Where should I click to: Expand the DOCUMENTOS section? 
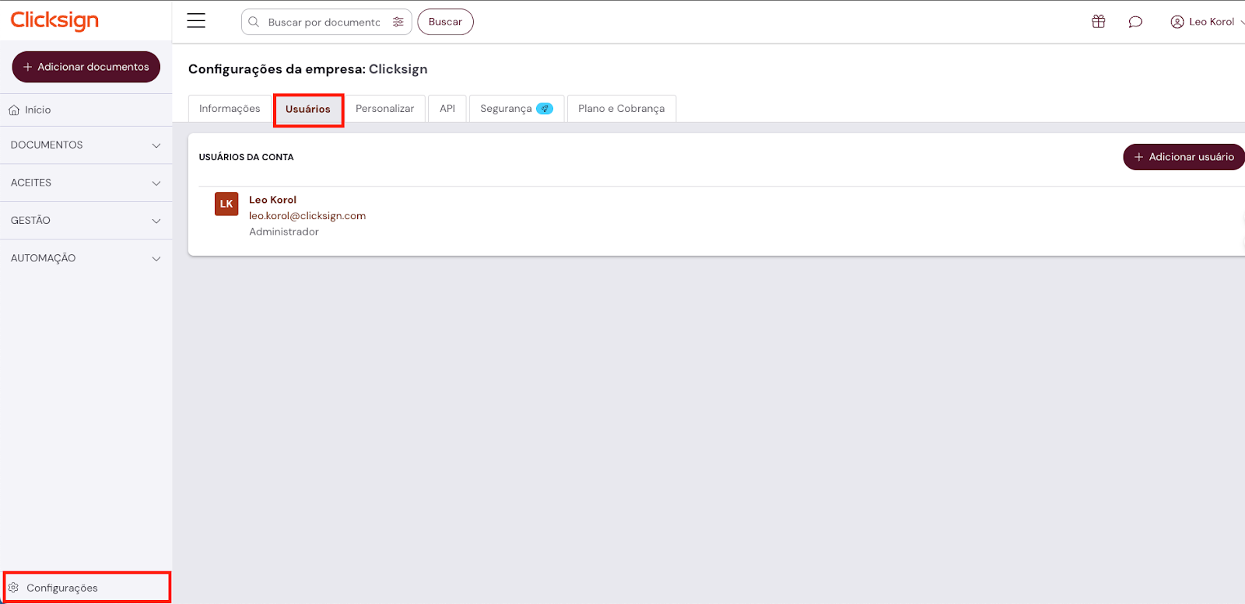point(86,145)
